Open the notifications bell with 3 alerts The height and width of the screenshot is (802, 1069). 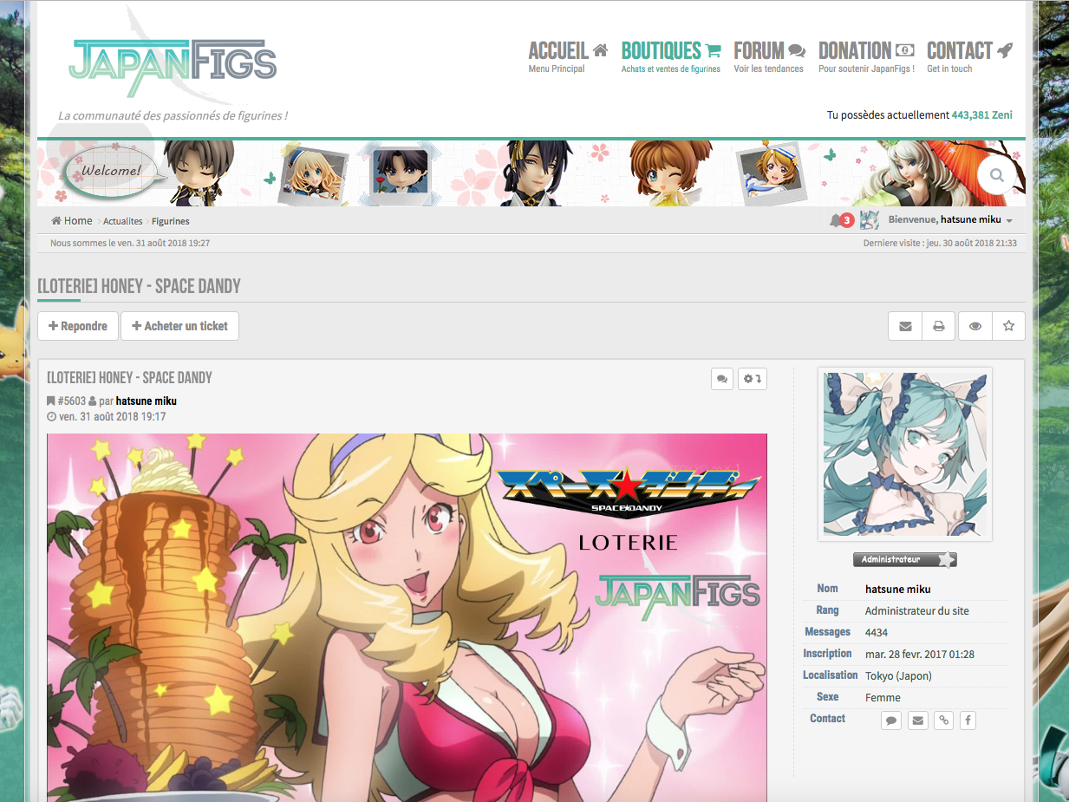click(841, 220)
